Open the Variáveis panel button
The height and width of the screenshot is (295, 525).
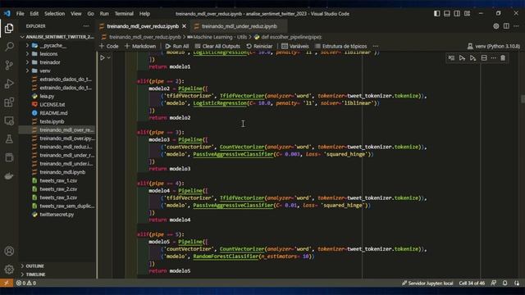pyautogui.click(x=295, y=46)
